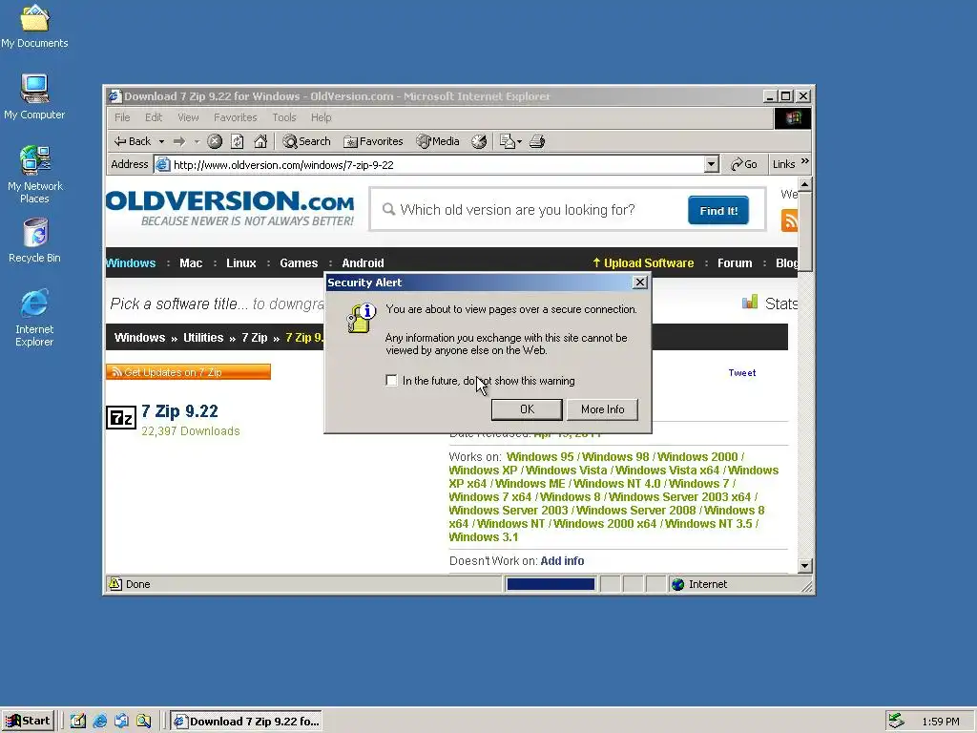Click Utilities in the breadcrumb

pyautogui.click(x=203, y=337)
